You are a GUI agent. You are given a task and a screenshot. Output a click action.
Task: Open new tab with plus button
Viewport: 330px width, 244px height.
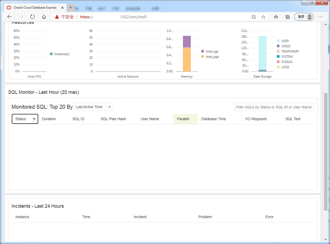[x=71, y=8]
